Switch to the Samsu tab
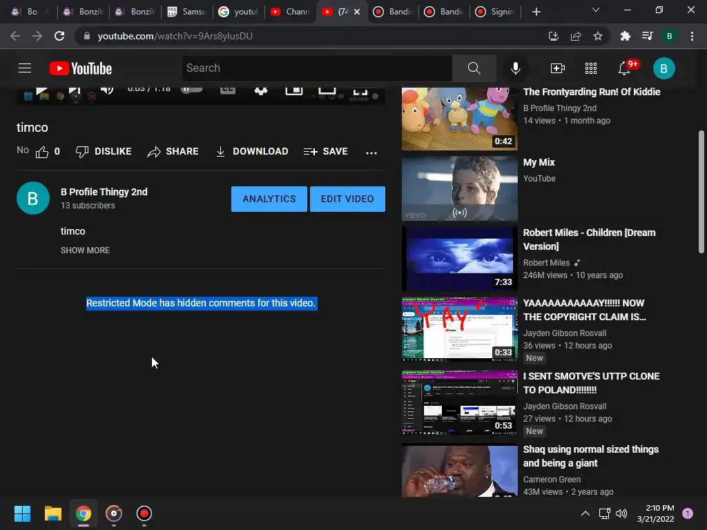This screenshot has height=530, width=707. [x=186, y=12]
